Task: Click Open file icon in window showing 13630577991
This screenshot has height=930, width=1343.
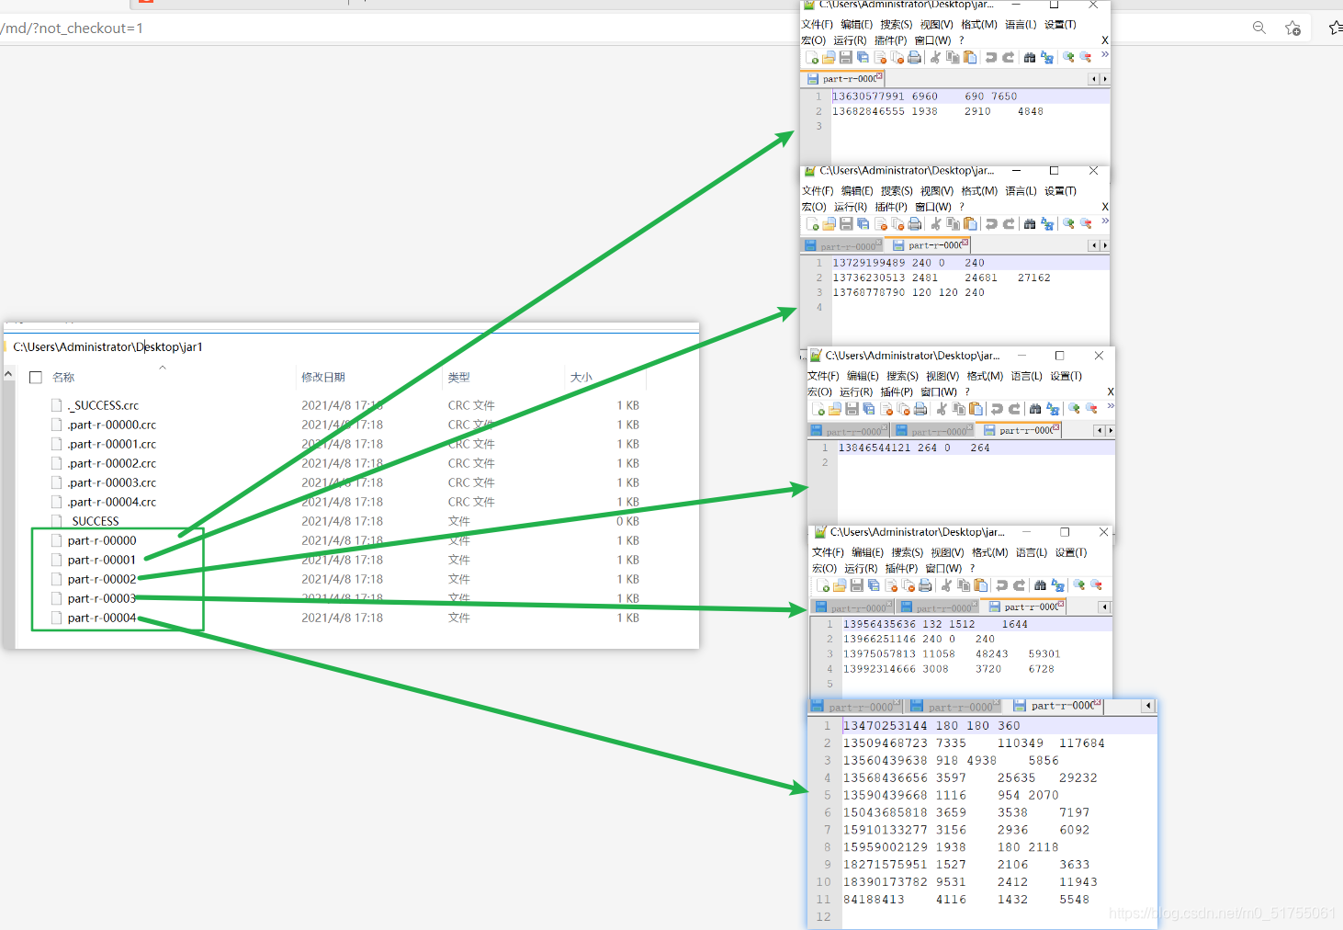Action: (829, 57)
